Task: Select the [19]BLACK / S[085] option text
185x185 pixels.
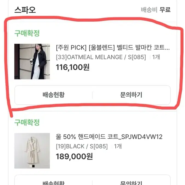Action: pos(82,146)
